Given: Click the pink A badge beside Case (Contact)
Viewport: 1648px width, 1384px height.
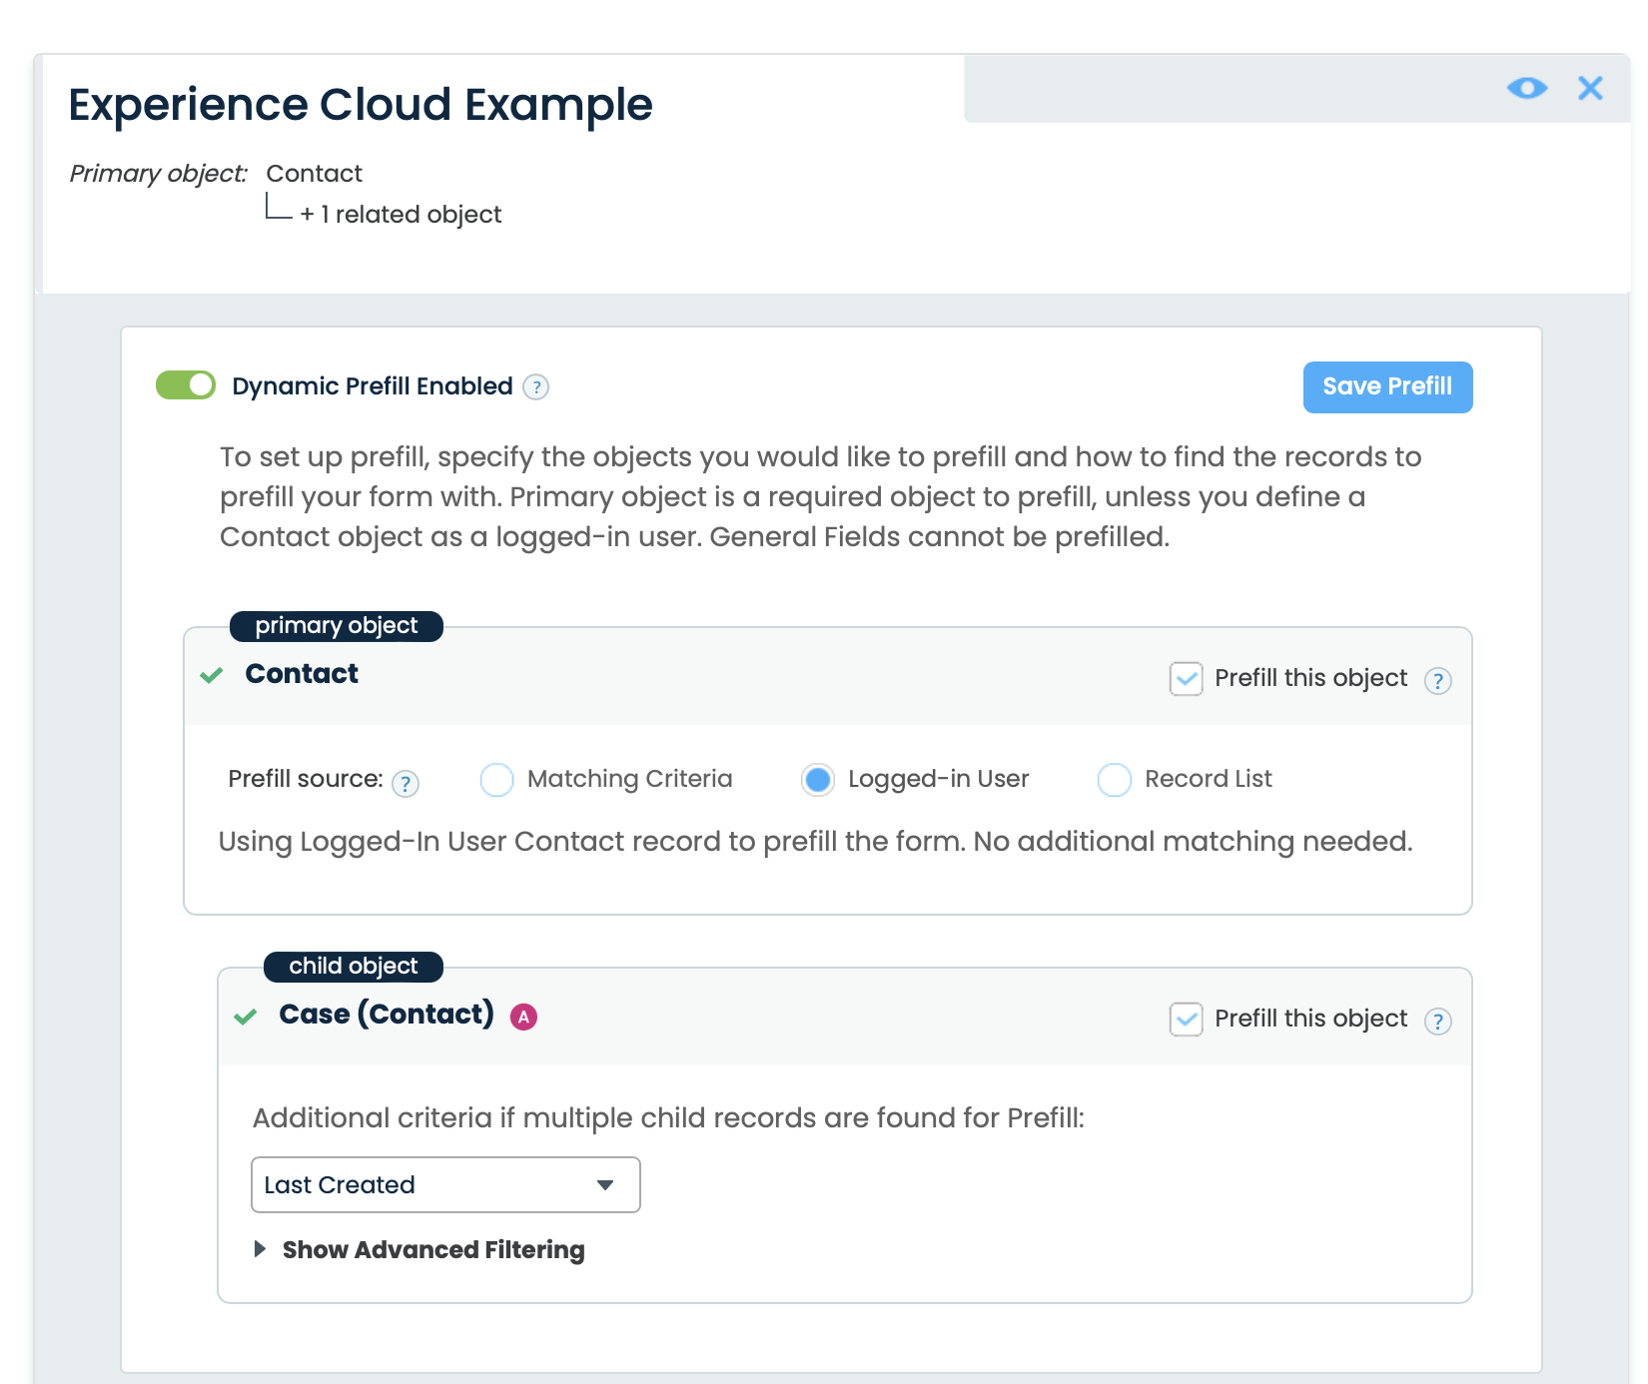Looking at the screenshot, I should 523,1017.
